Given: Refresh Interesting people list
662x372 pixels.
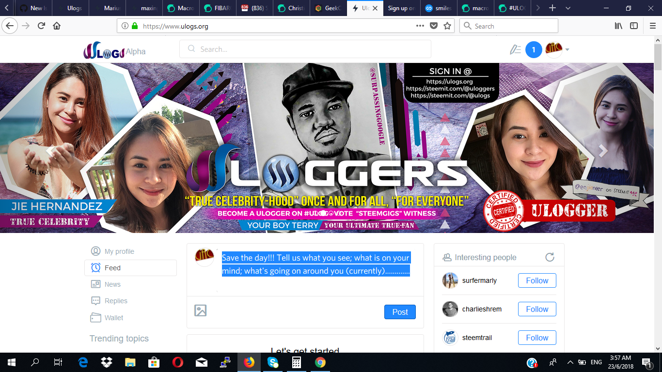Looking at the screenshot, I should [550, 257].
